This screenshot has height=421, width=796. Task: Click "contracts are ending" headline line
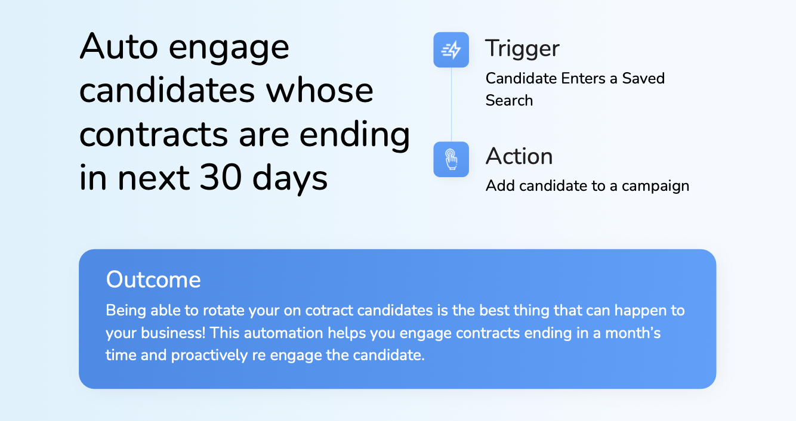245,134
